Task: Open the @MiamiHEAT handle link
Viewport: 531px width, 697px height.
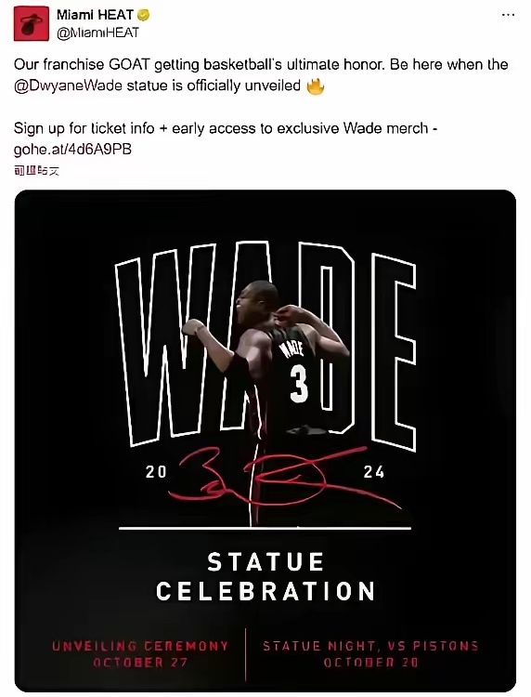Action: pos(97,33)
